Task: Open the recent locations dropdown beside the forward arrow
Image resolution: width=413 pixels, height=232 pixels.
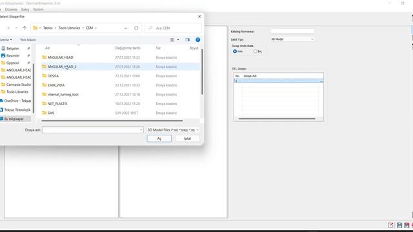Action: click(16, 28)
